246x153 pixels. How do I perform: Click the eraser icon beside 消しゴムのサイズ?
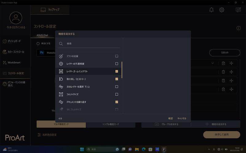(x=61, y=109)
